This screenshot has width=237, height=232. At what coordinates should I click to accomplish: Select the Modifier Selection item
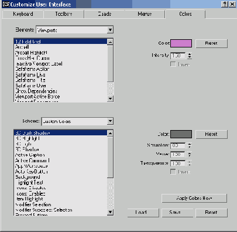pyautogui.click(x=61, y=204)
